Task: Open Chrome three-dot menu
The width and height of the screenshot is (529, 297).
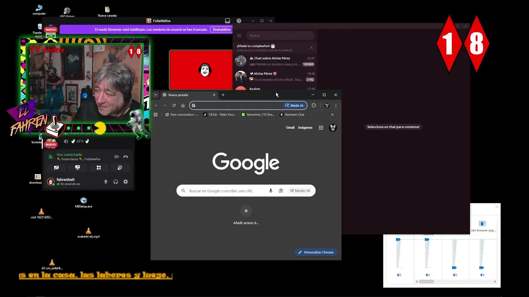Action: click(336, 105)
